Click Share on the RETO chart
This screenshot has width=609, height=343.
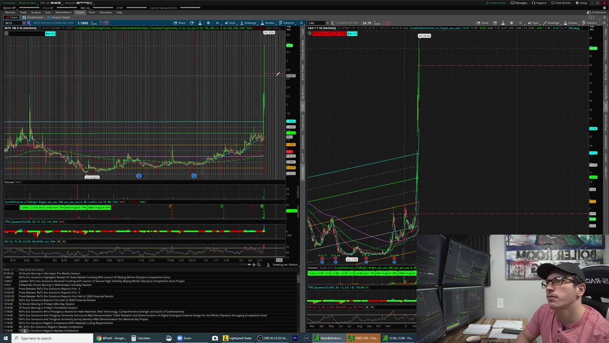pyautogui.click(x=179, y=23)
